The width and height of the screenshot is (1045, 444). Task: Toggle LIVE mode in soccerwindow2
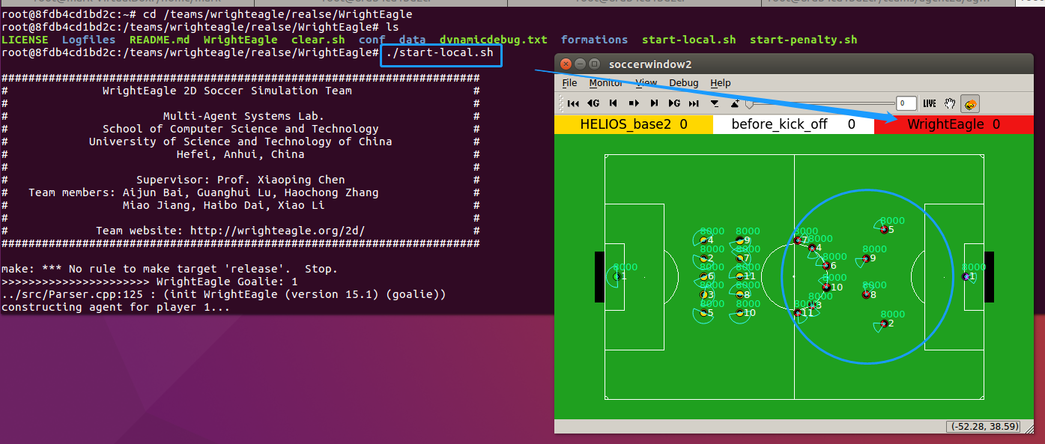pos(929,103)
